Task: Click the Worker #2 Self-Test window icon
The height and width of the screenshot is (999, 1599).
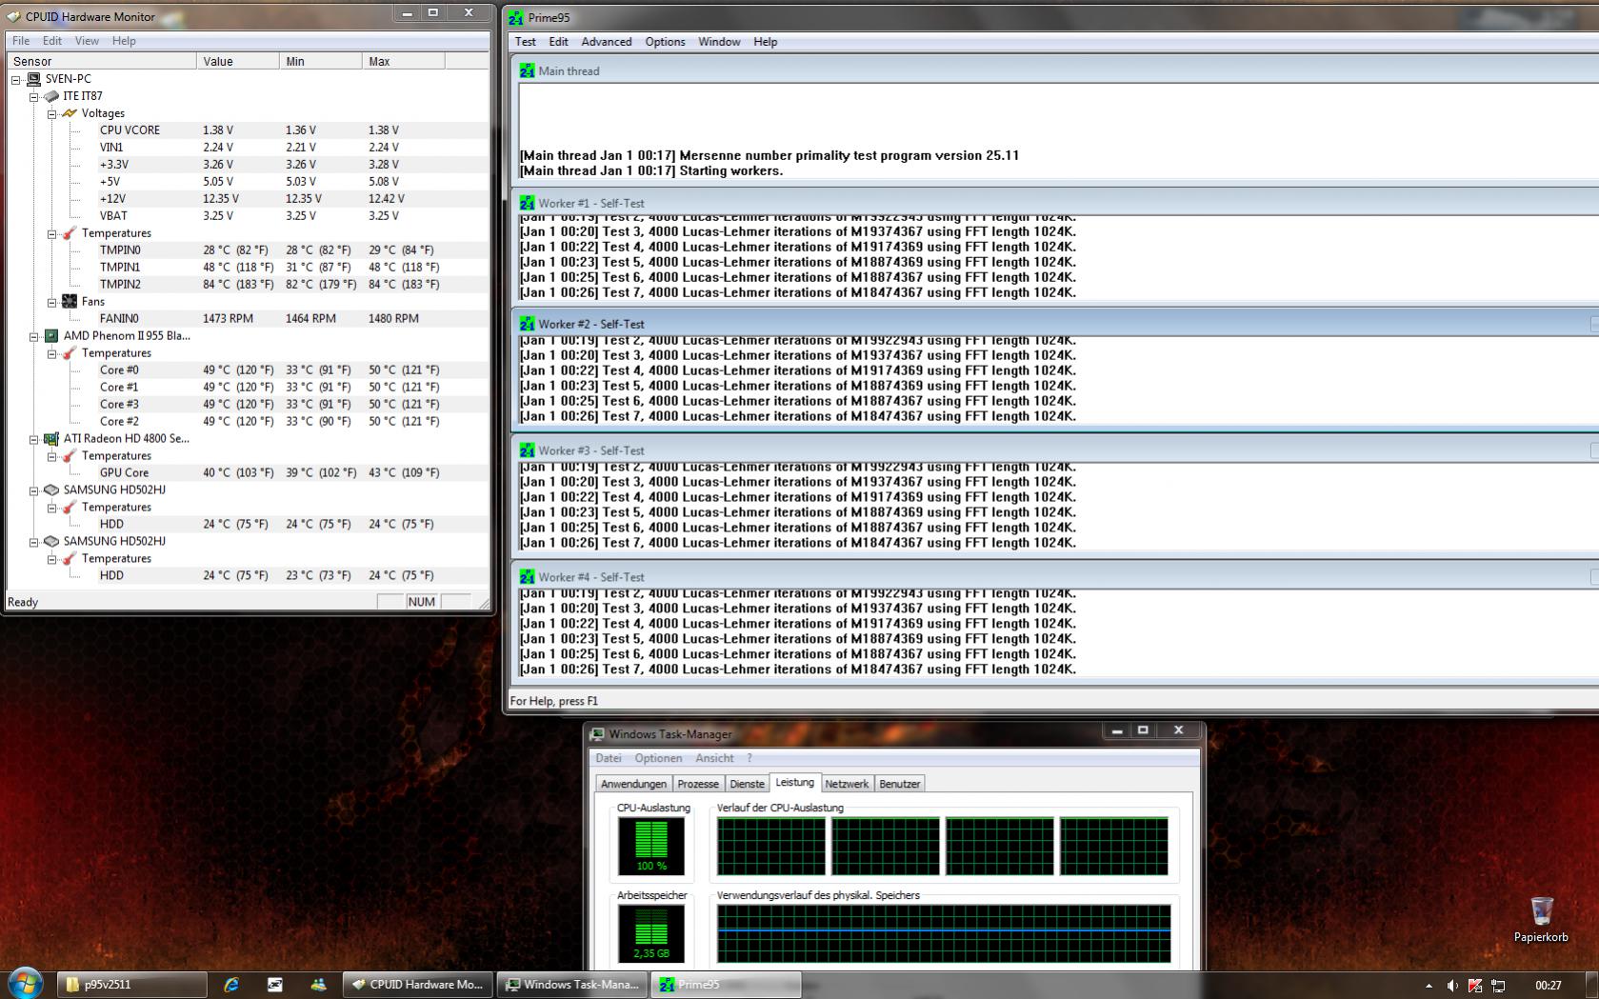Action: 527,324
